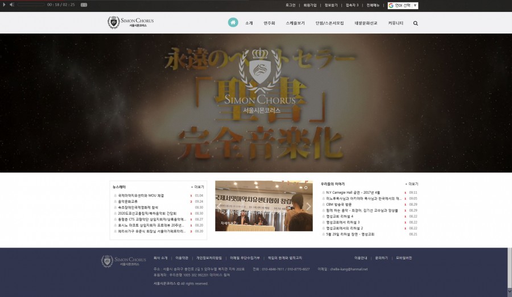
Task: Click the playlist icon beside audio timer
Action: pos(84,5)
